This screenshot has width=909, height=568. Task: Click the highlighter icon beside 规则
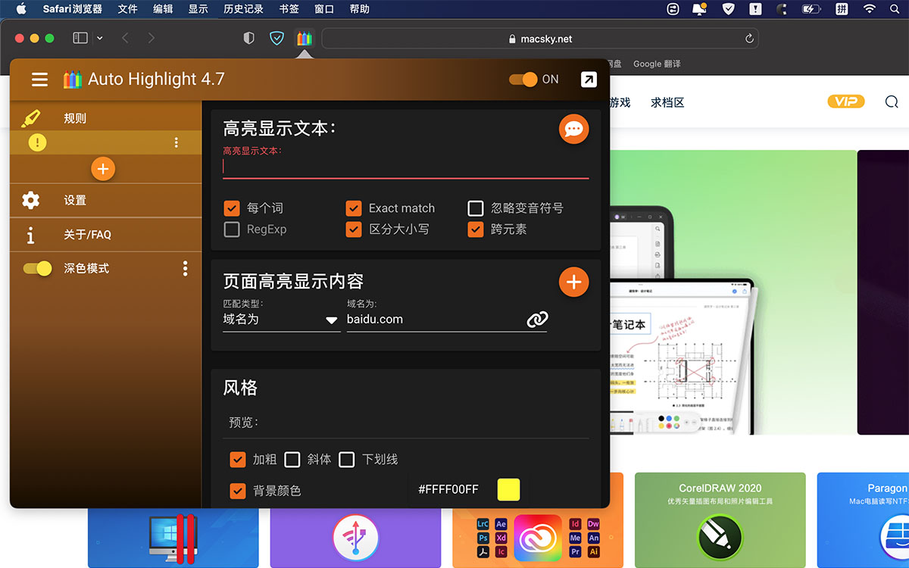coord(30,118)
